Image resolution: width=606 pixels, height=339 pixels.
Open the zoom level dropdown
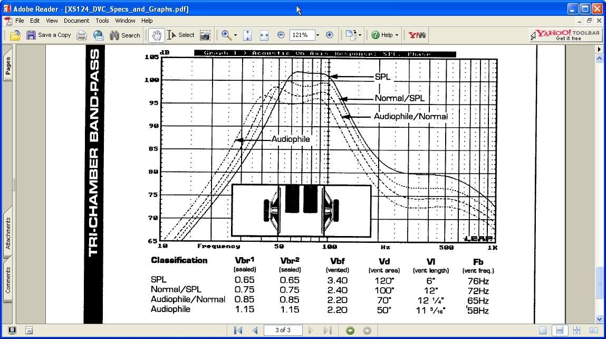point(317,35)
